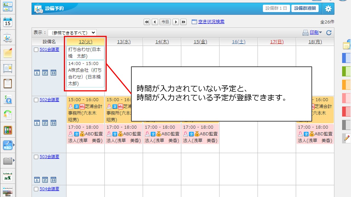Open the 12(火) date column header
Viewport: 351px width, 197px height.
(x=85, y=42)
